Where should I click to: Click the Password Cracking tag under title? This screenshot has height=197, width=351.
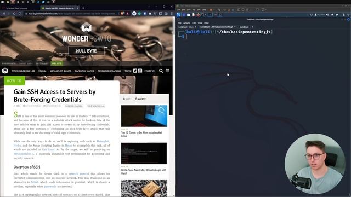tap(73, 106)
